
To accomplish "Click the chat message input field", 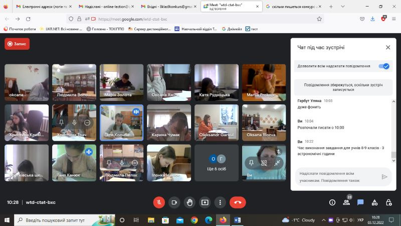I will [337, 177].
